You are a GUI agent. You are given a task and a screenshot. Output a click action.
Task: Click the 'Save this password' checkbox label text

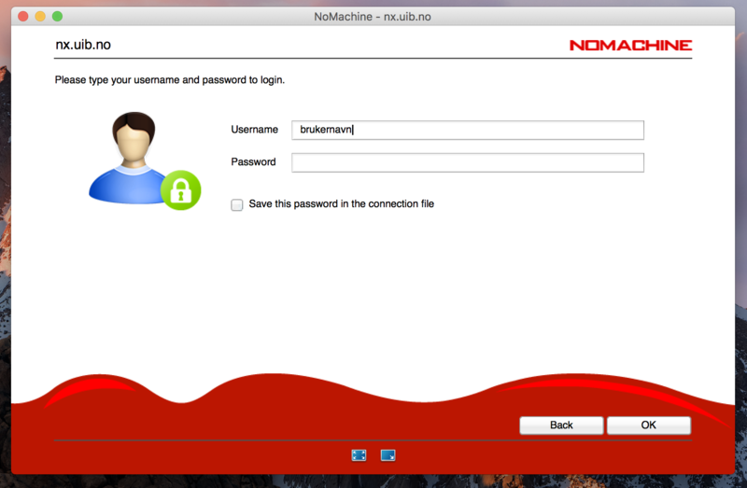point(341,203)
